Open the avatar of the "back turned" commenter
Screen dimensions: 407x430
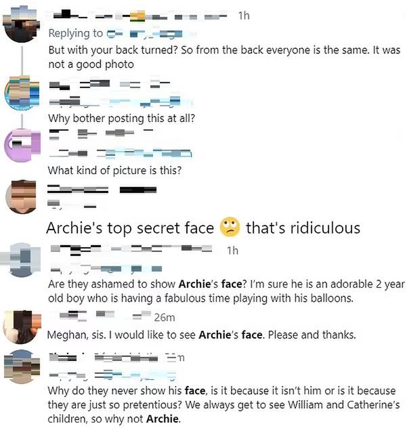coord(21,24)
